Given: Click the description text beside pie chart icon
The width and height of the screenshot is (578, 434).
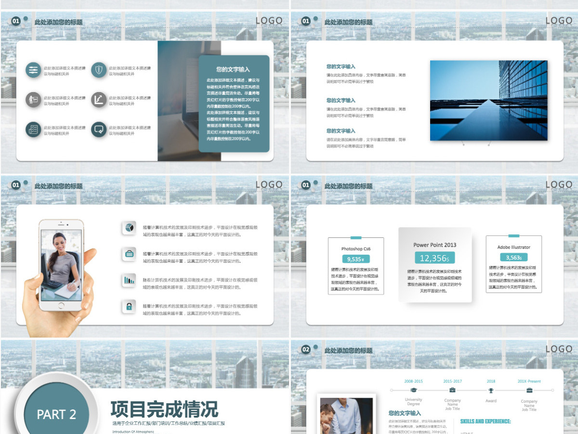Looking at the screenshot, I should 201,231.
